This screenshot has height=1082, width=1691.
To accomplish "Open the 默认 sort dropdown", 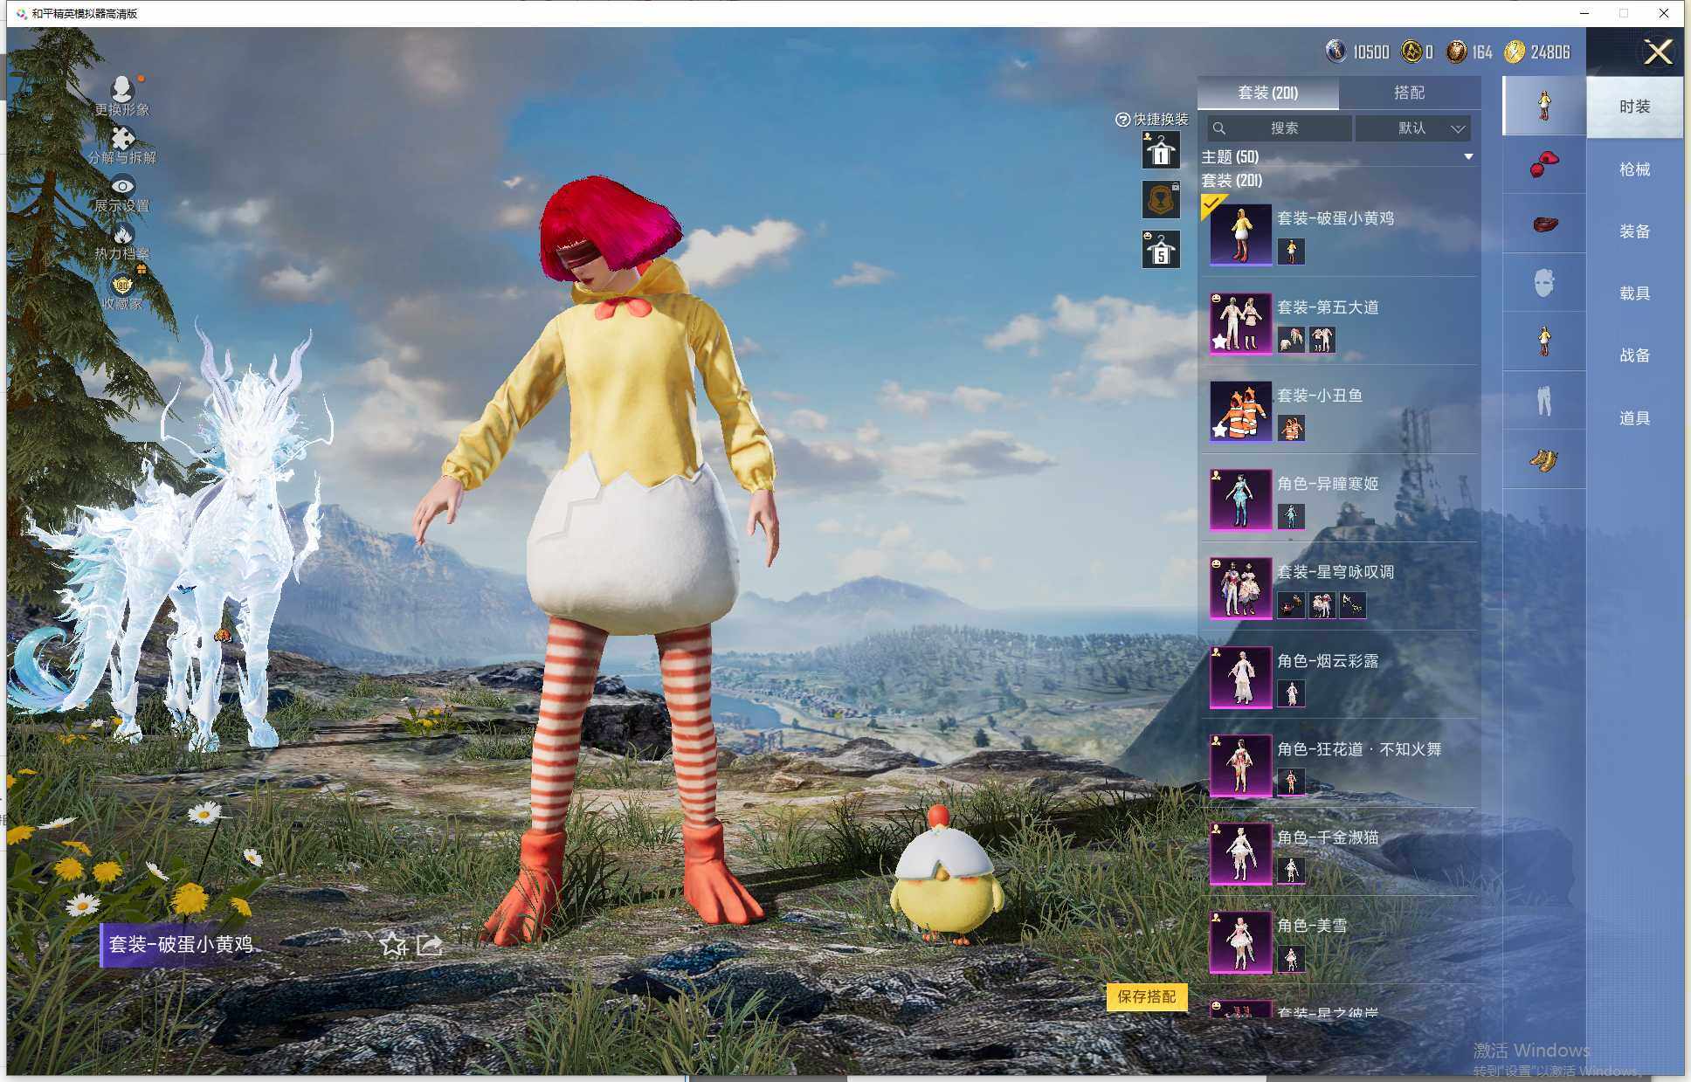I will tap(1413, 128).
